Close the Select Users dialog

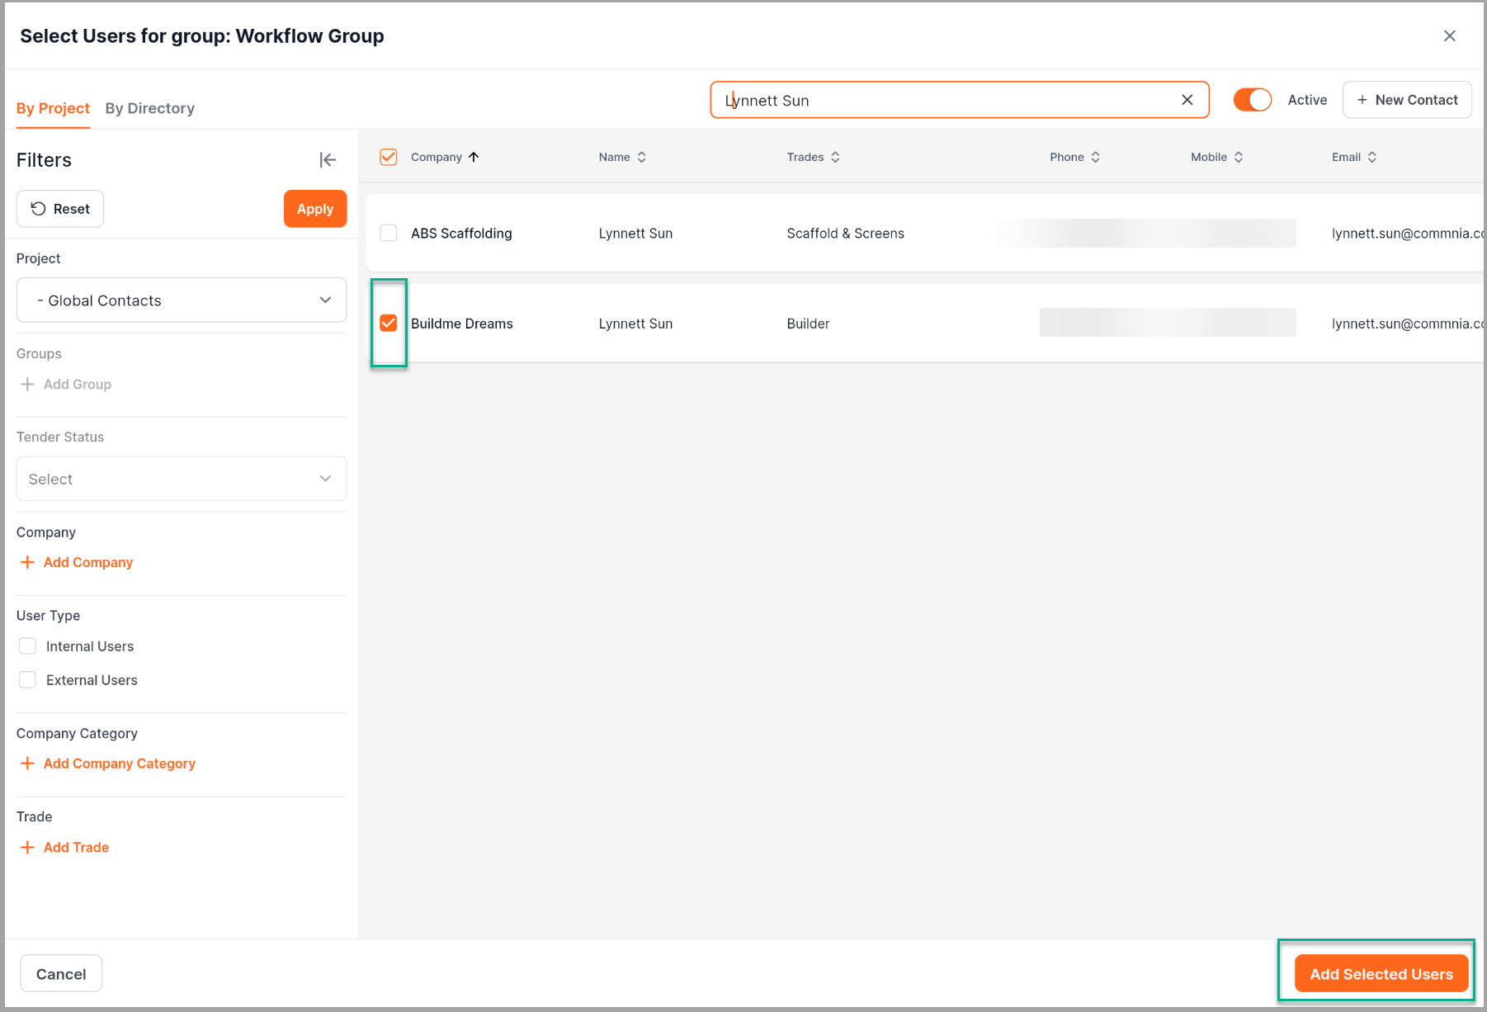(x=1449, y=35)
